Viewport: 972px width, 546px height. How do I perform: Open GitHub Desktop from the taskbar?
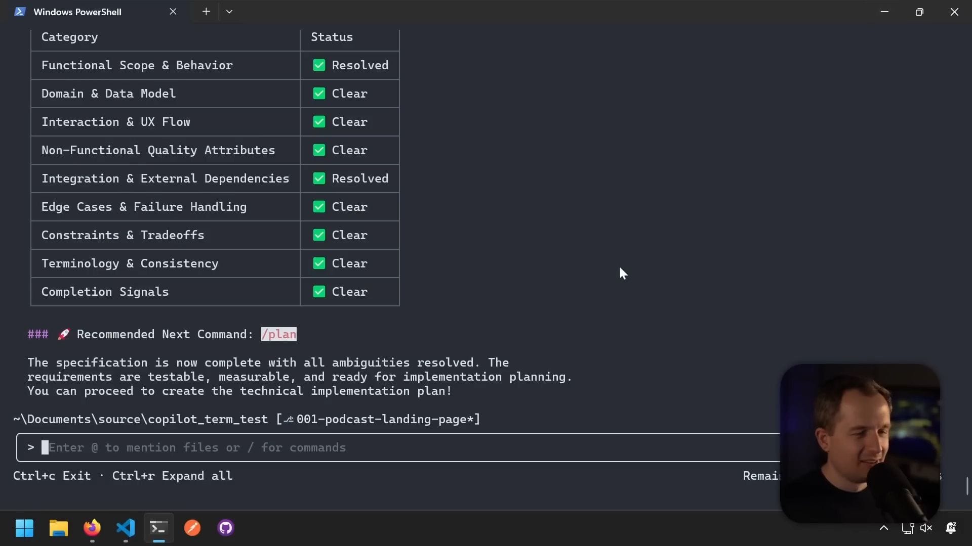coord(226,528)
